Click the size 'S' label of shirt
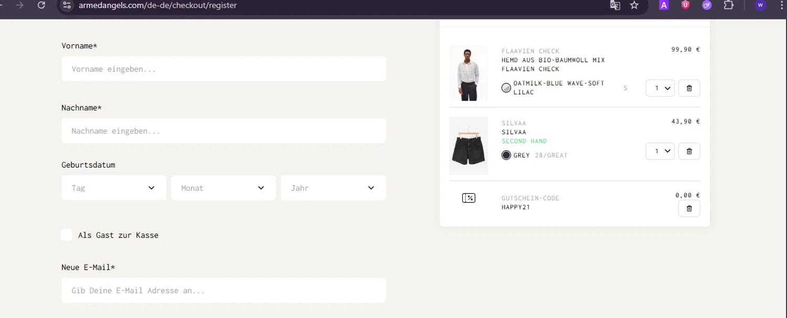787x318 pixels. pyautogui.click(x=625, y=88)
